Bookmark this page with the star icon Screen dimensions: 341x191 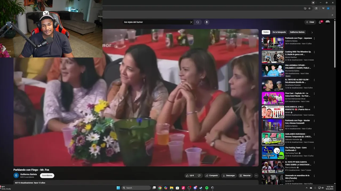click(x=309, y=8)
